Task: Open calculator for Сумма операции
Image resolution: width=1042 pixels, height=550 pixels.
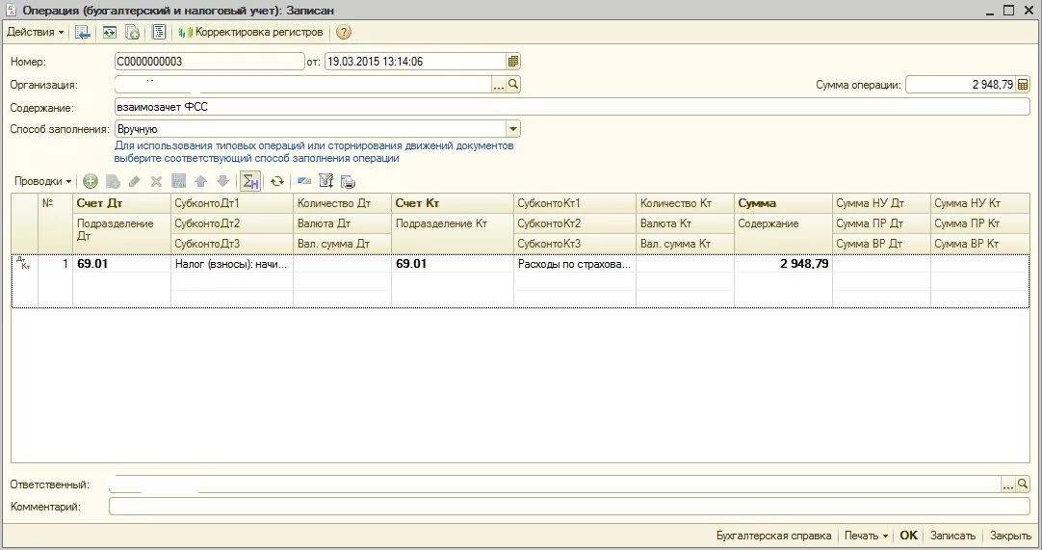Action: pyautogui.click(x=1023, y=85)
